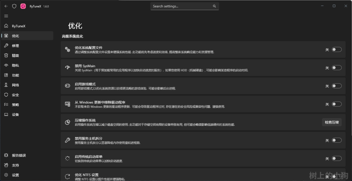Click the magnifier icon in search box
The width and height of the screenshot is (352, 181).
214,6
